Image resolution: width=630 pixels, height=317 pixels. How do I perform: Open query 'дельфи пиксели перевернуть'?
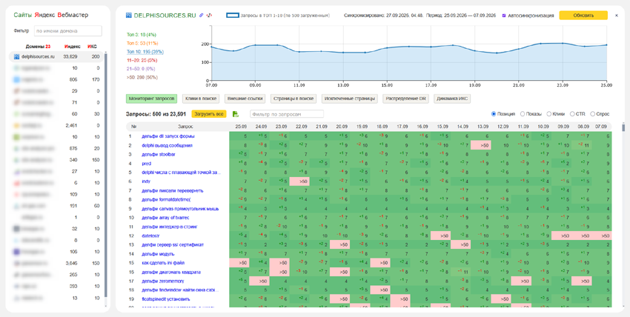(x=173, y=190)
